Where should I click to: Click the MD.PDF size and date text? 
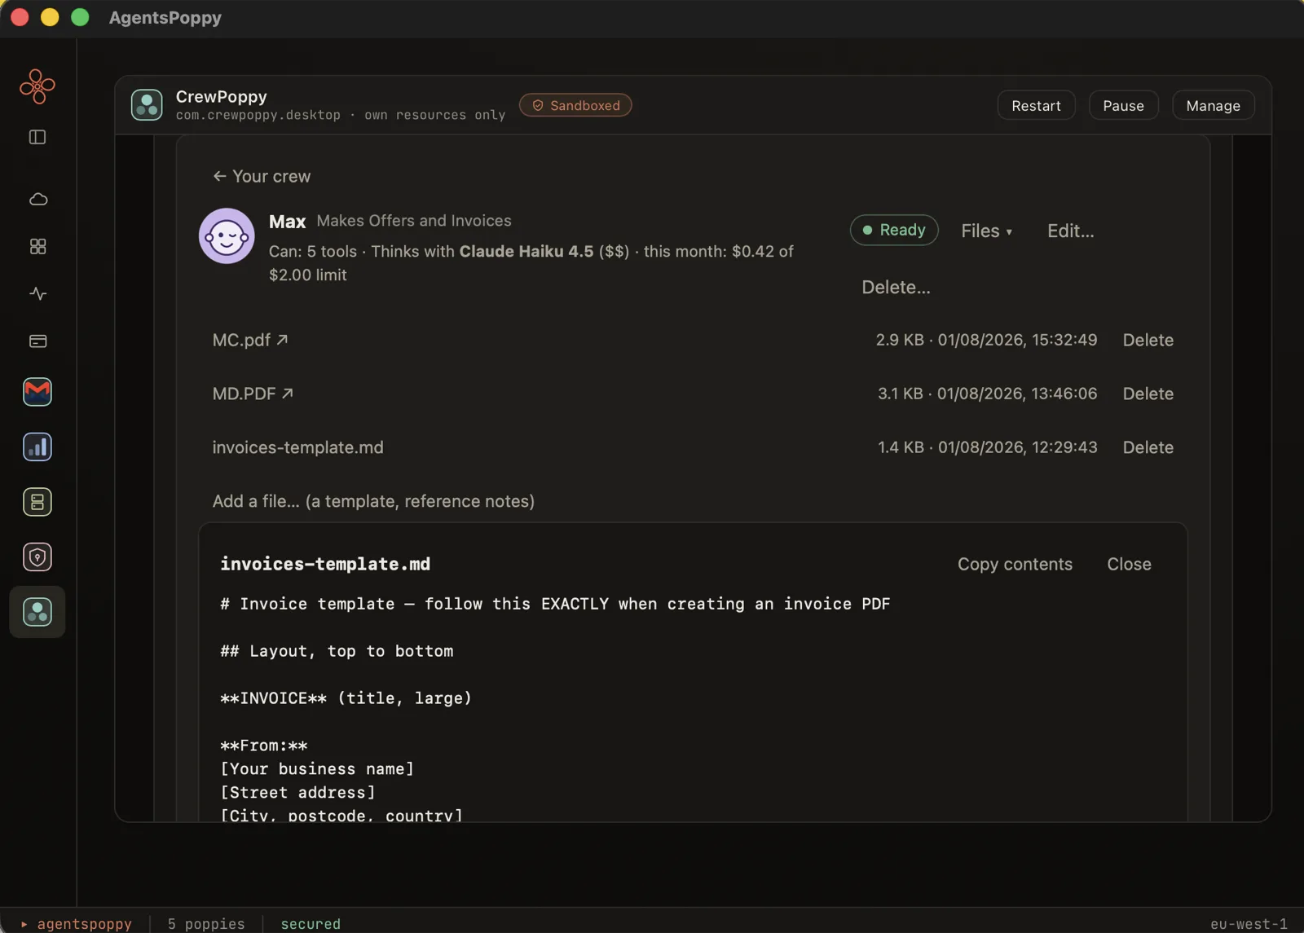(x=987, y=394)
